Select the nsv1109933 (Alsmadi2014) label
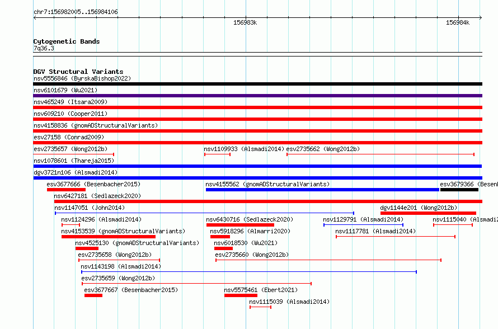Screen dimensions: 498x329 (x=244, y=149)
